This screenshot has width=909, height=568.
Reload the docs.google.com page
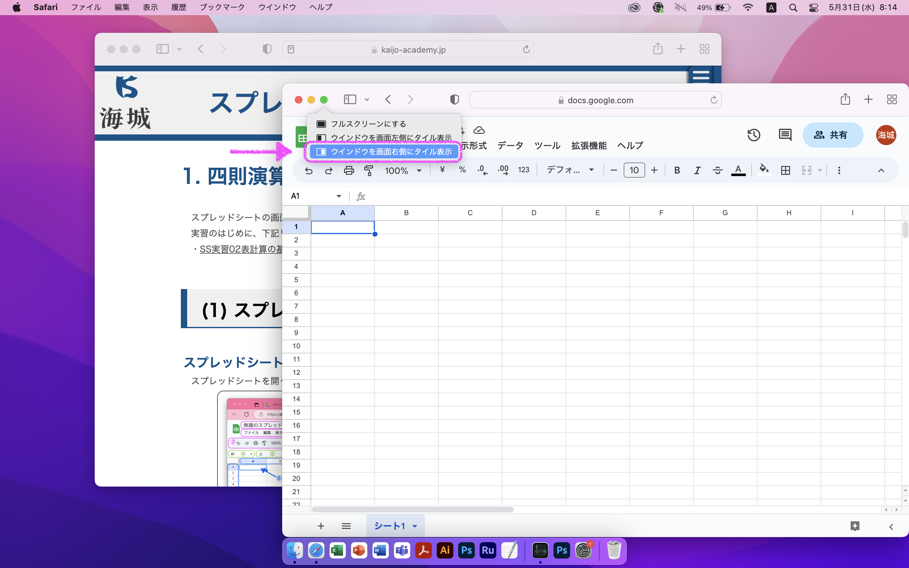point(713,100)
